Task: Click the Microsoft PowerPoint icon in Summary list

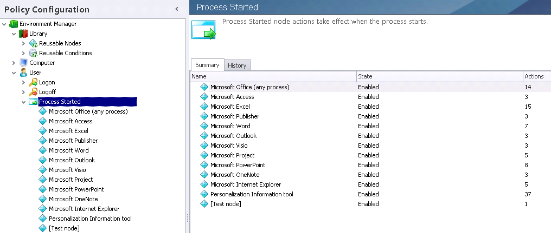Action: [204, 165]
